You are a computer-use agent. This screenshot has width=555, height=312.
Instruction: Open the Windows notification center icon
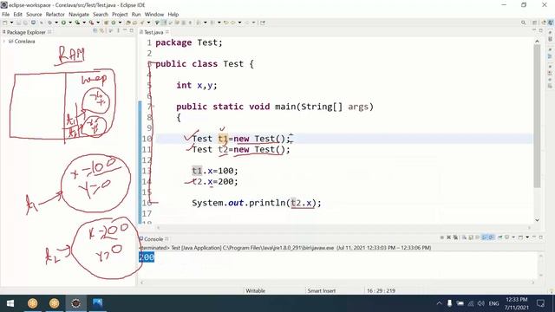[x=540, y=303]
